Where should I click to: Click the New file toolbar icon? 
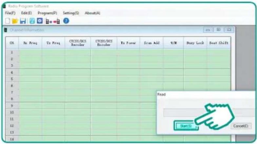coord(8,21)
